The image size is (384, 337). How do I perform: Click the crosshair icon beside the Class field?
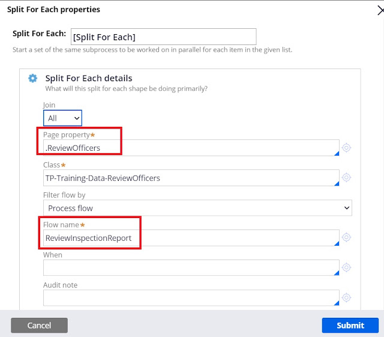point(346,178)
